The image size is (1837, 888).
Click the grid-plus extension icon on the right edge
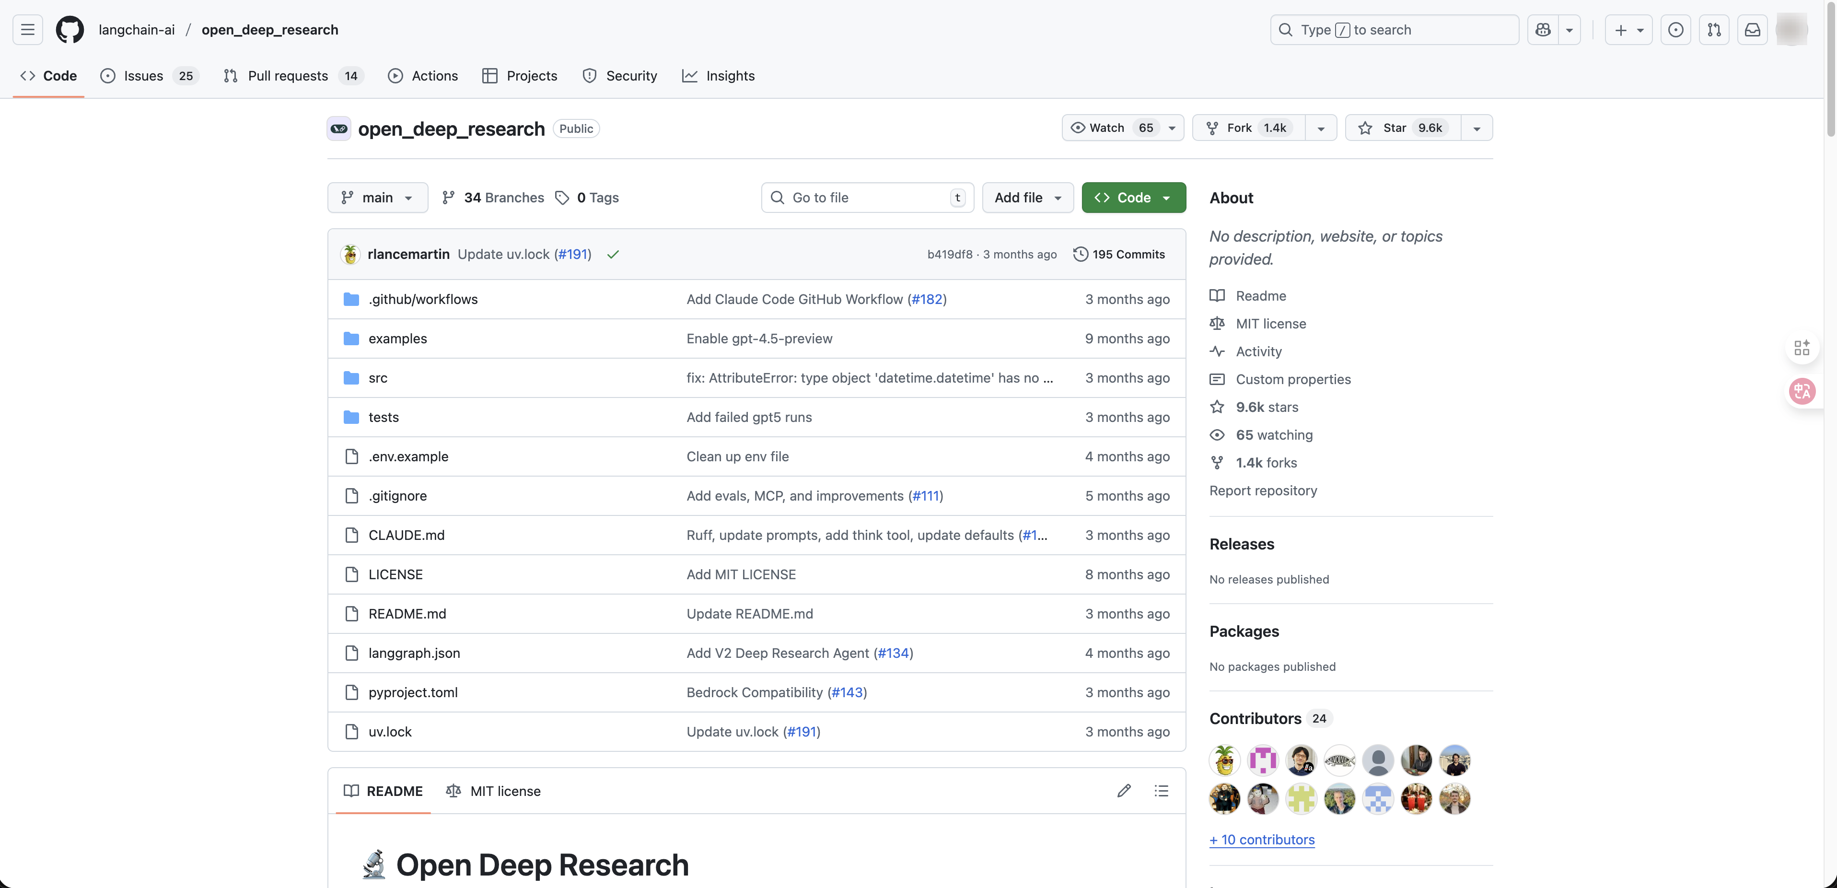click(1802, 348)
